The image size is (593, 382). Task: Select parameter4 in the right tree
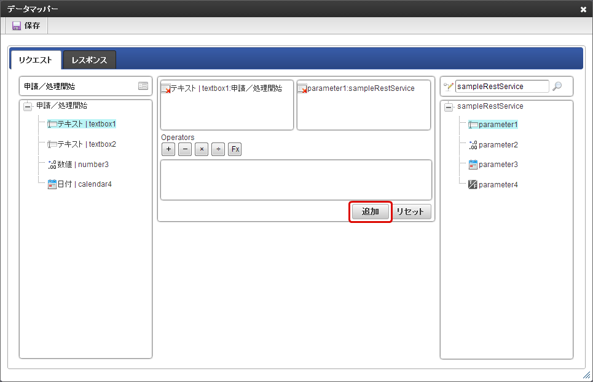pyautogui.click(x=493, y=185)
